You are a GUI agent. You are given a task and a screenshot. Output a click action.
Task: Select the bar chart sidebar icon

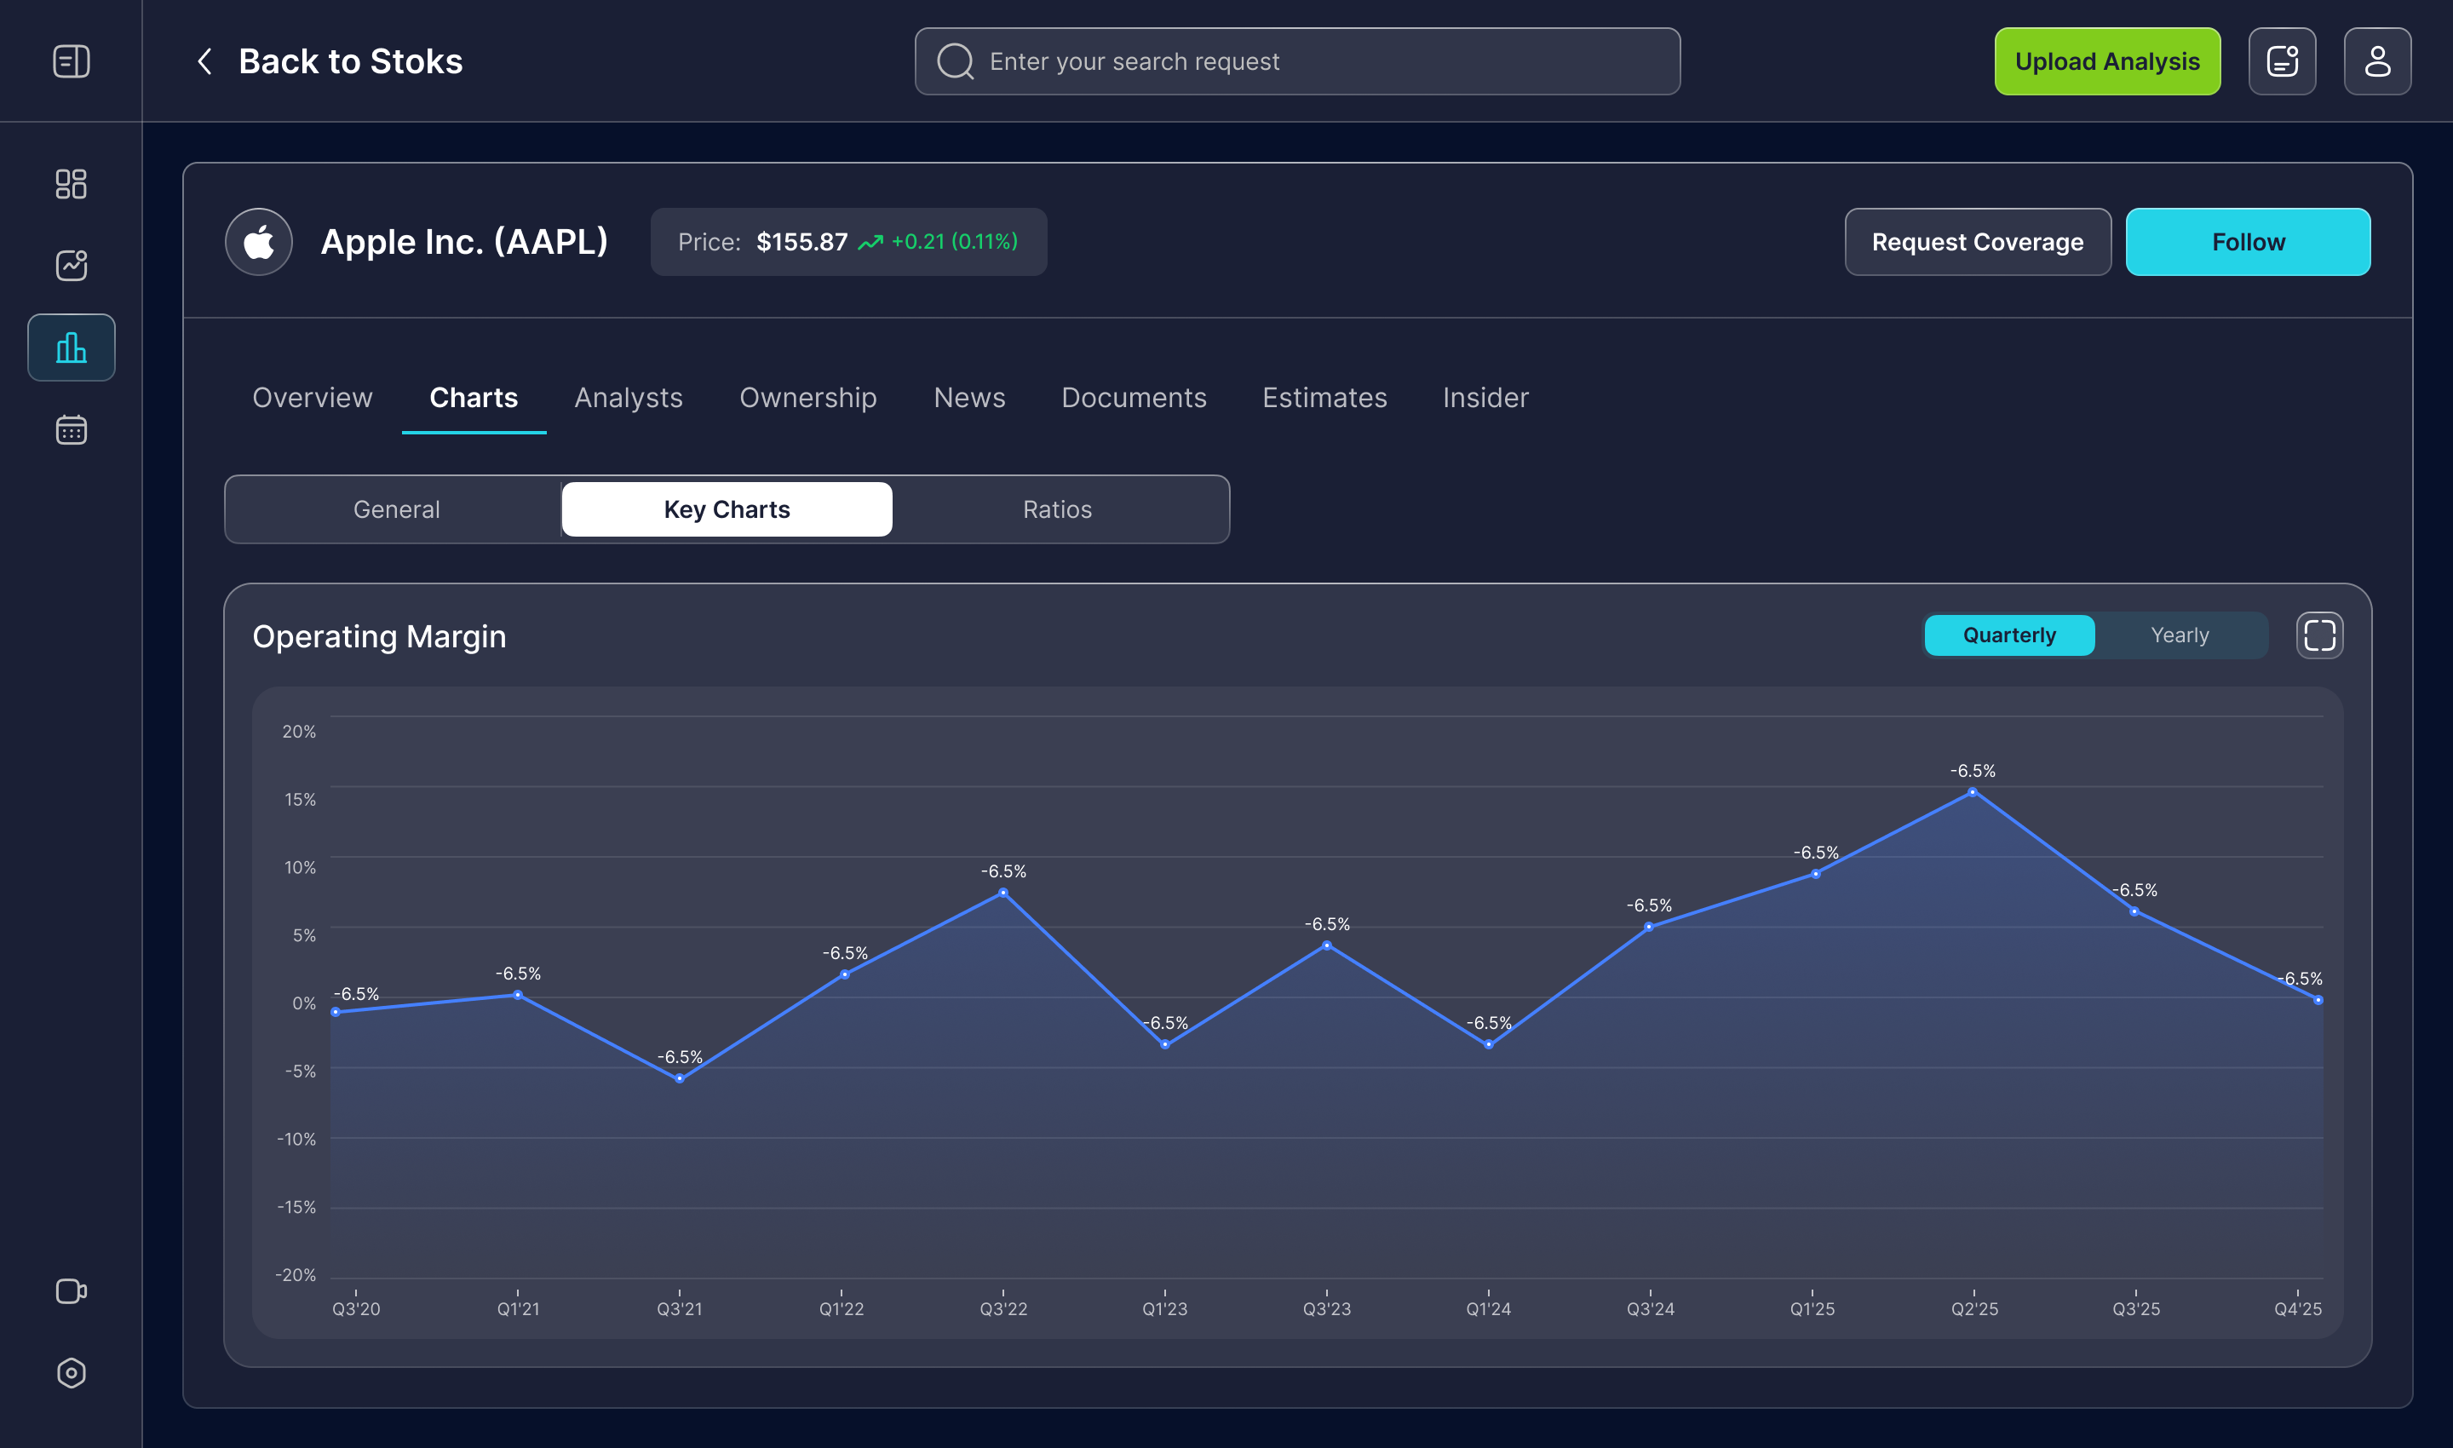(x=72, y=348)
